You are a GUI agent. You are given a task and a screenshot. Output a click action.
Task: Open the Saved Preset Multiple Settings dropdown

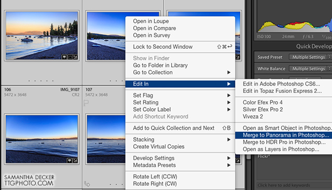pos(310,57)
